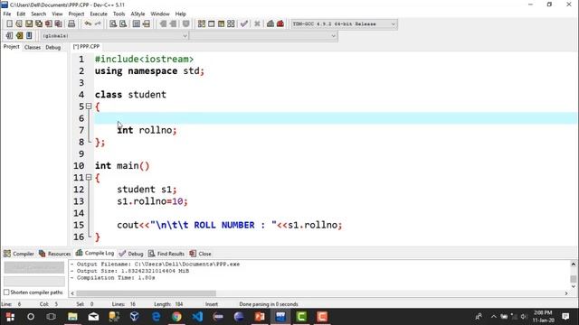The height and width of the screenshot is (325, 579).
Task: Click the '#include<iostream>' code line
Action: pyautogui.click(x=144, y=59)
